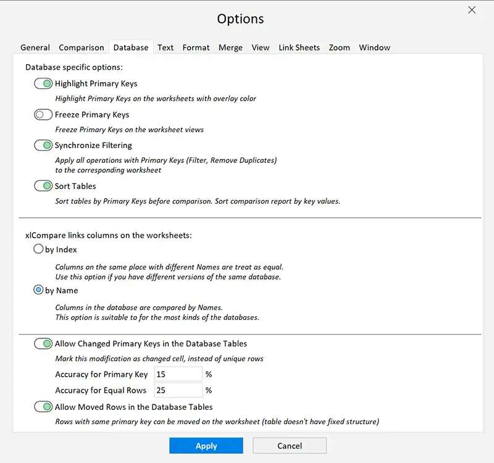
Task: Toggle Highlight Primary Keys switch
Action: 43,83
